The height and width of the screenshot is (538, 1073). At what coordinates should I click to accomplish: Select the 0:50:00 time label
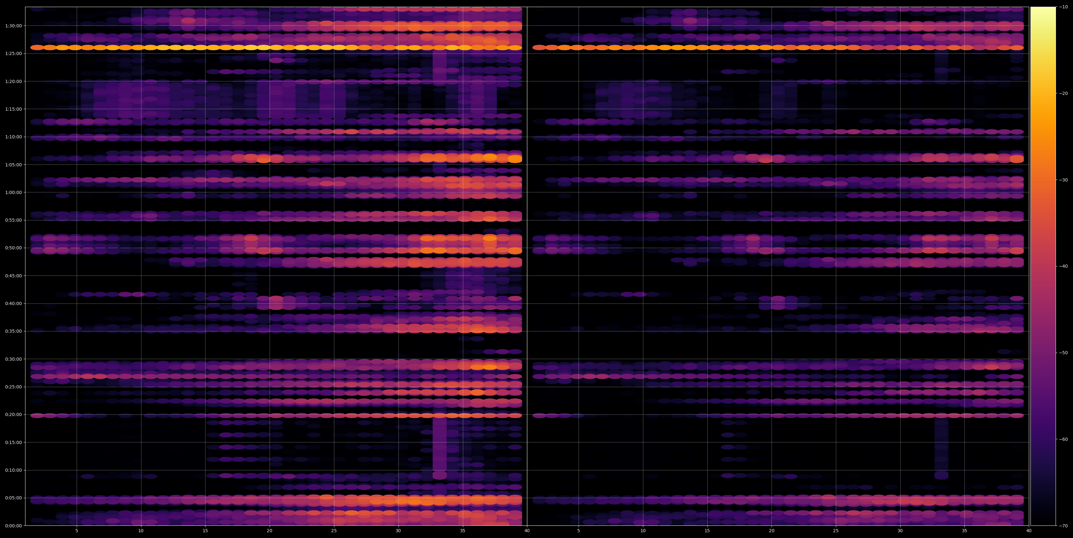tap(13, 248)
